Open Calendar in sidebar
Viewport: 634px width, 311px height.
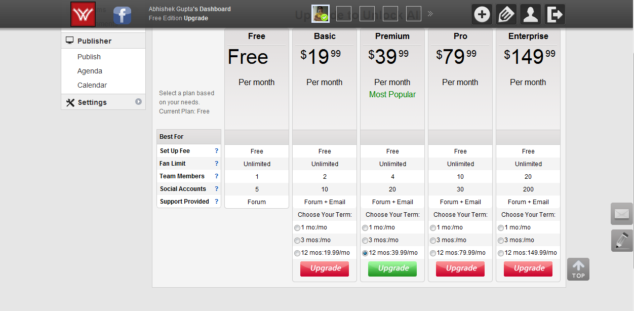coord(92,85)
